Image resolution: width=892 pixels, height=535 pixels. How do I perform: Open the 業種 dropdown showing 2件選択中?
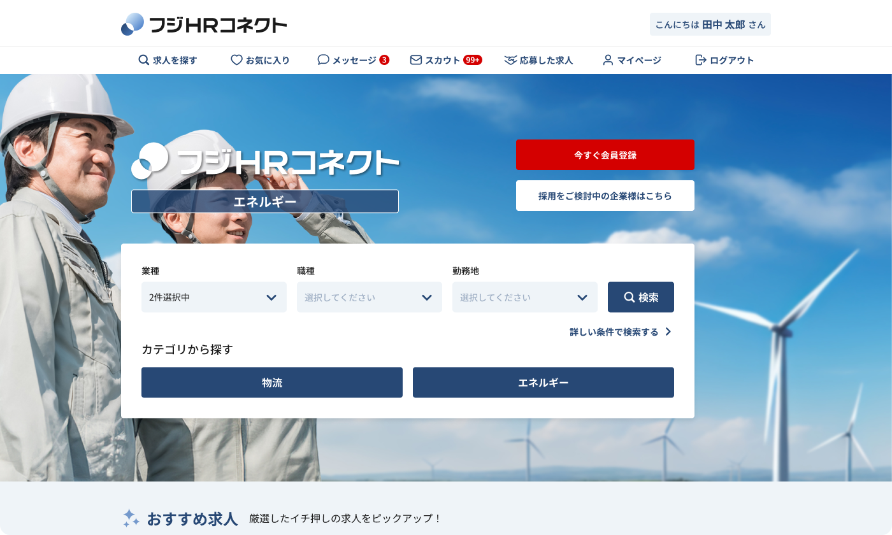coord(214,297)
